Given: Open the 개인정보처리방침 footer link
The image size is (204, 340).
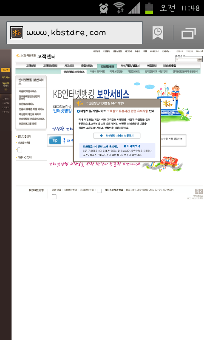Looking at the screenshot, I should point(114,190).
